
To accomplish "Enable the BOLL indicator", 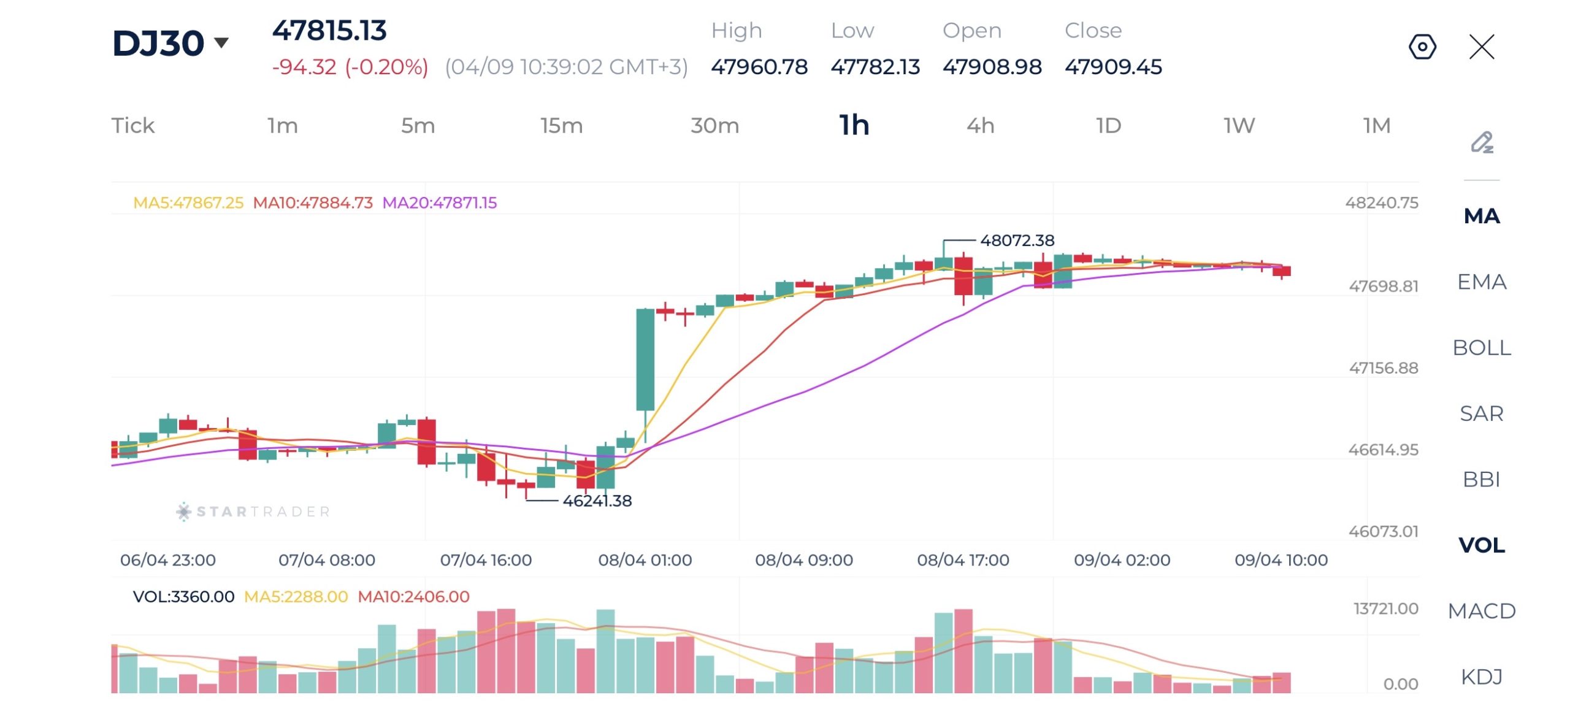I will pos(1482,347).
